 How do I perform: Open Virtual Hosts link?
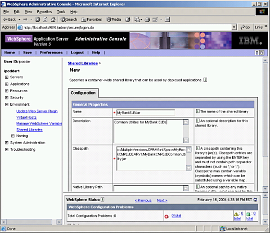pos(27,117)
